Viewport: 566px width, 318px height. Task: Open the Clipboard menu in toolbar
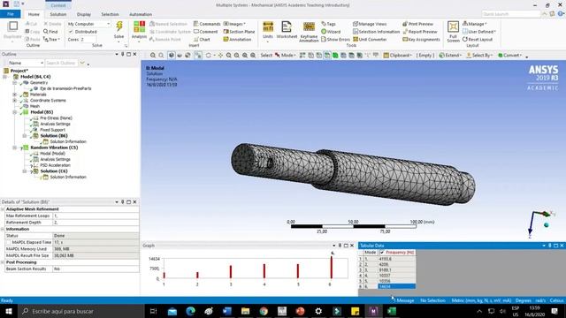pos(397,55)
